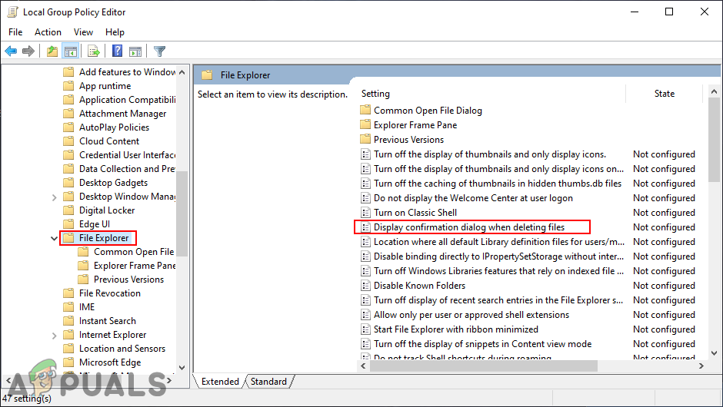
Task: Expand the Desktop Window Manager node
Action: click(x=54, y=197)
